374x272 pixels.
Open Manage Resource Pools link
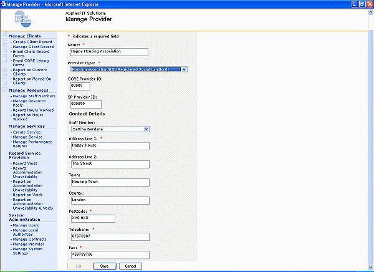pos(29,103)
